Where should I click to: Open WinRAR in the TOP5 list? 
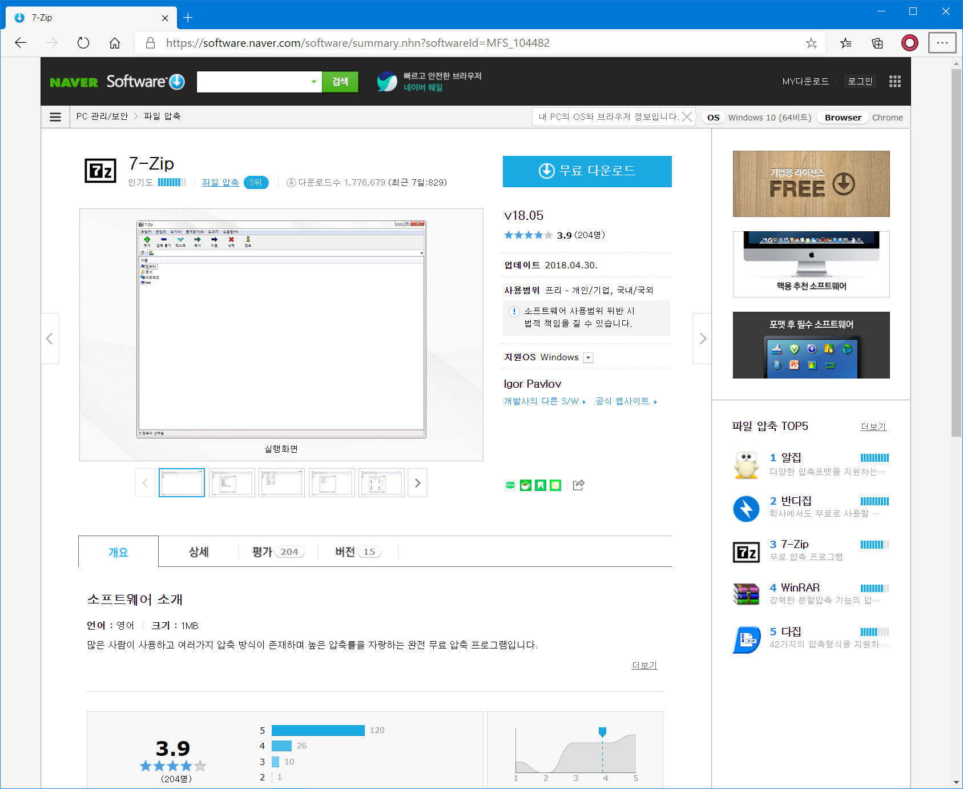(x=800, y=588)
